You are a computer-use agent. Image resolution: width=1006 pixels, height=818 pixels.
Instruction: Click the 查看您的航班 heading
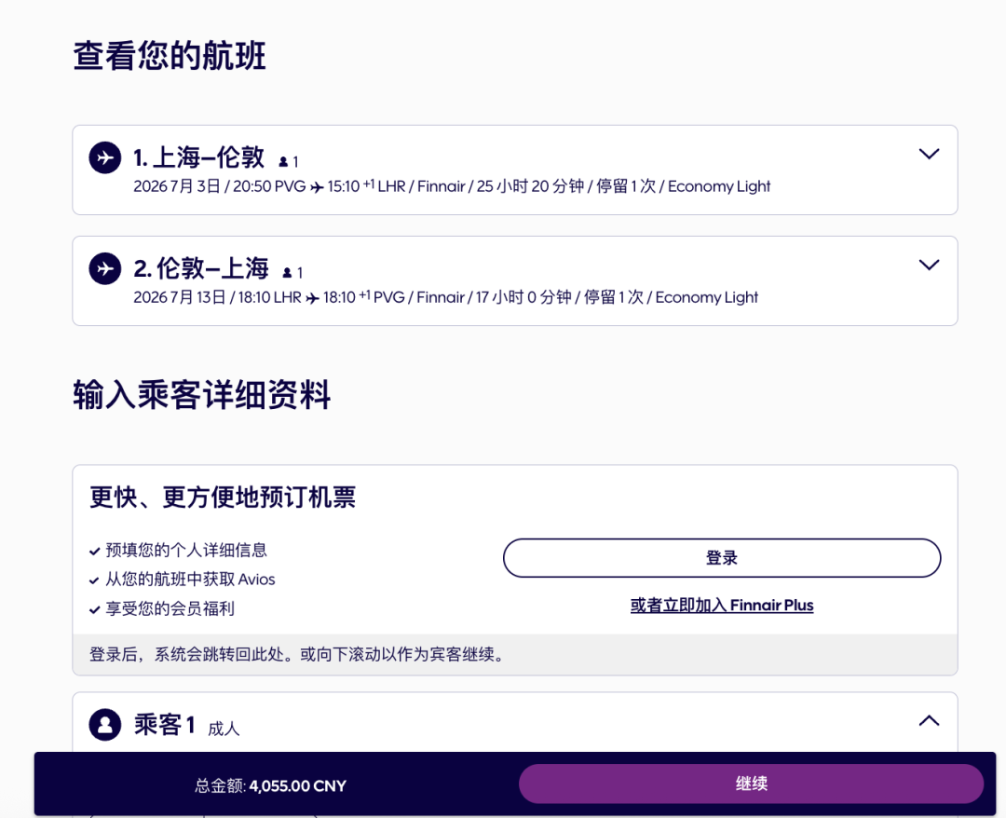click(x=169, y=56)
